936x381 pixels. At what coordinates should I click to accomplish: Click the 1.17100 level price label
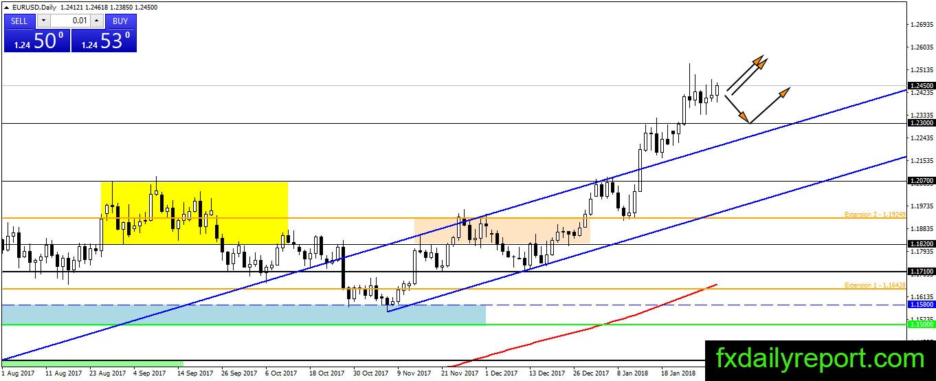tap(921, 272)
